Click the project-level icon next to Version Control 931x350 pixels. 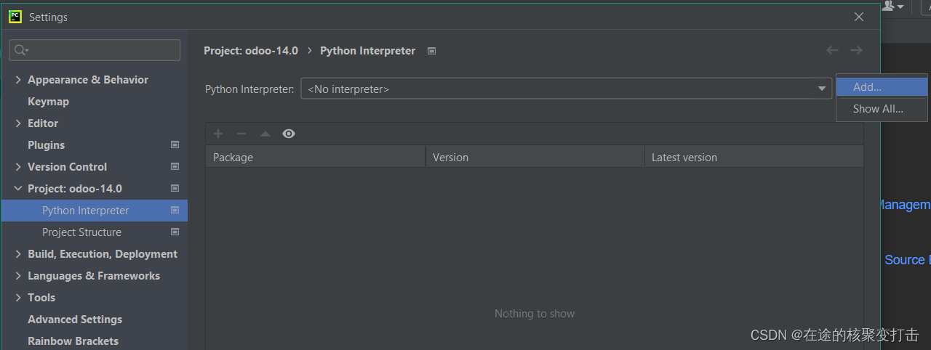[x=175, y=166]
